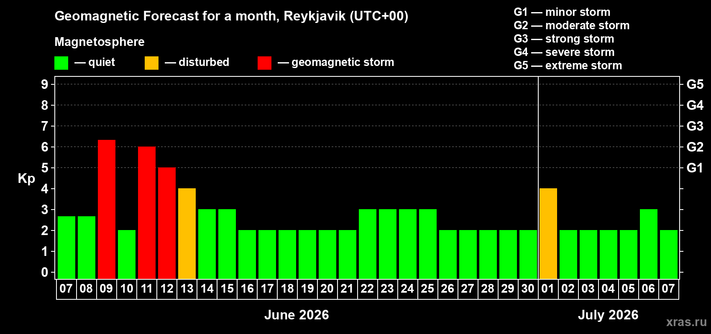Click the Kp value 5 axis label

pos(45,168)
